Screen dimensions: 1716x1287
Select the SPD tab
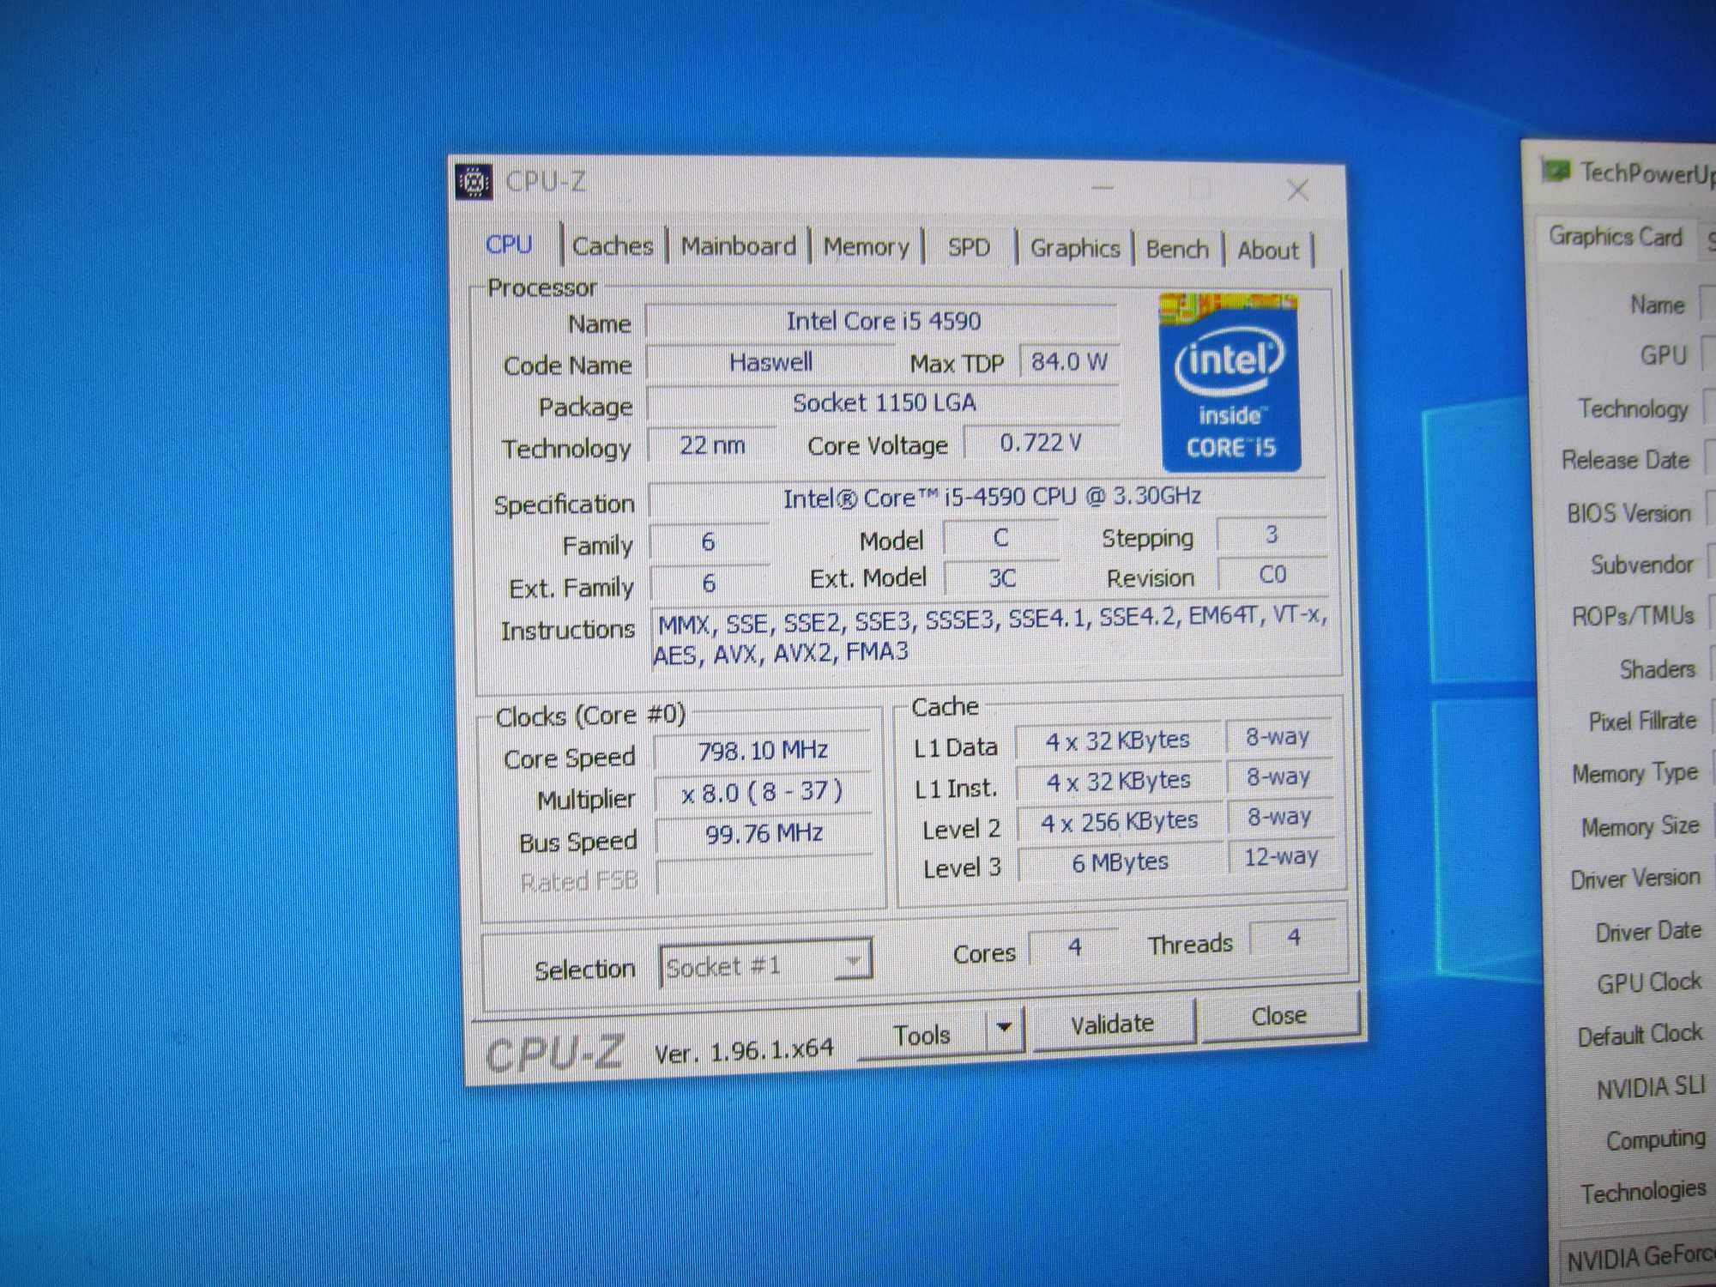coord(969,247)
